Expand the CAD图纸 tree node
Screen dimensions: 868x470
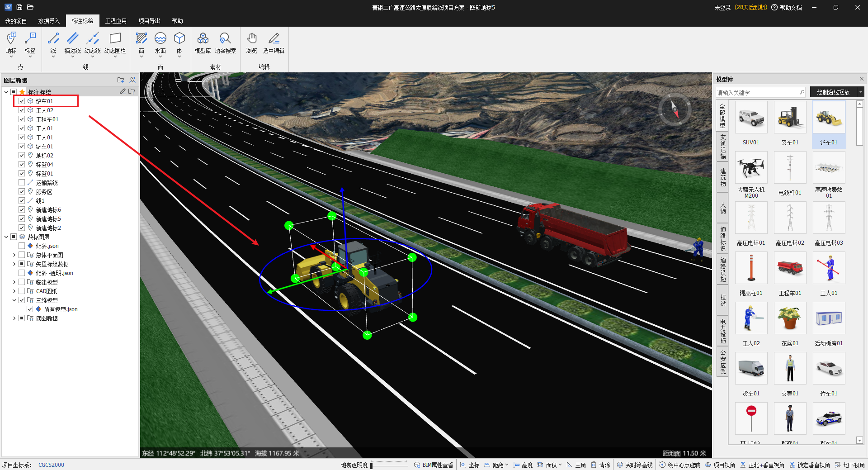click(x=14, y=291)
